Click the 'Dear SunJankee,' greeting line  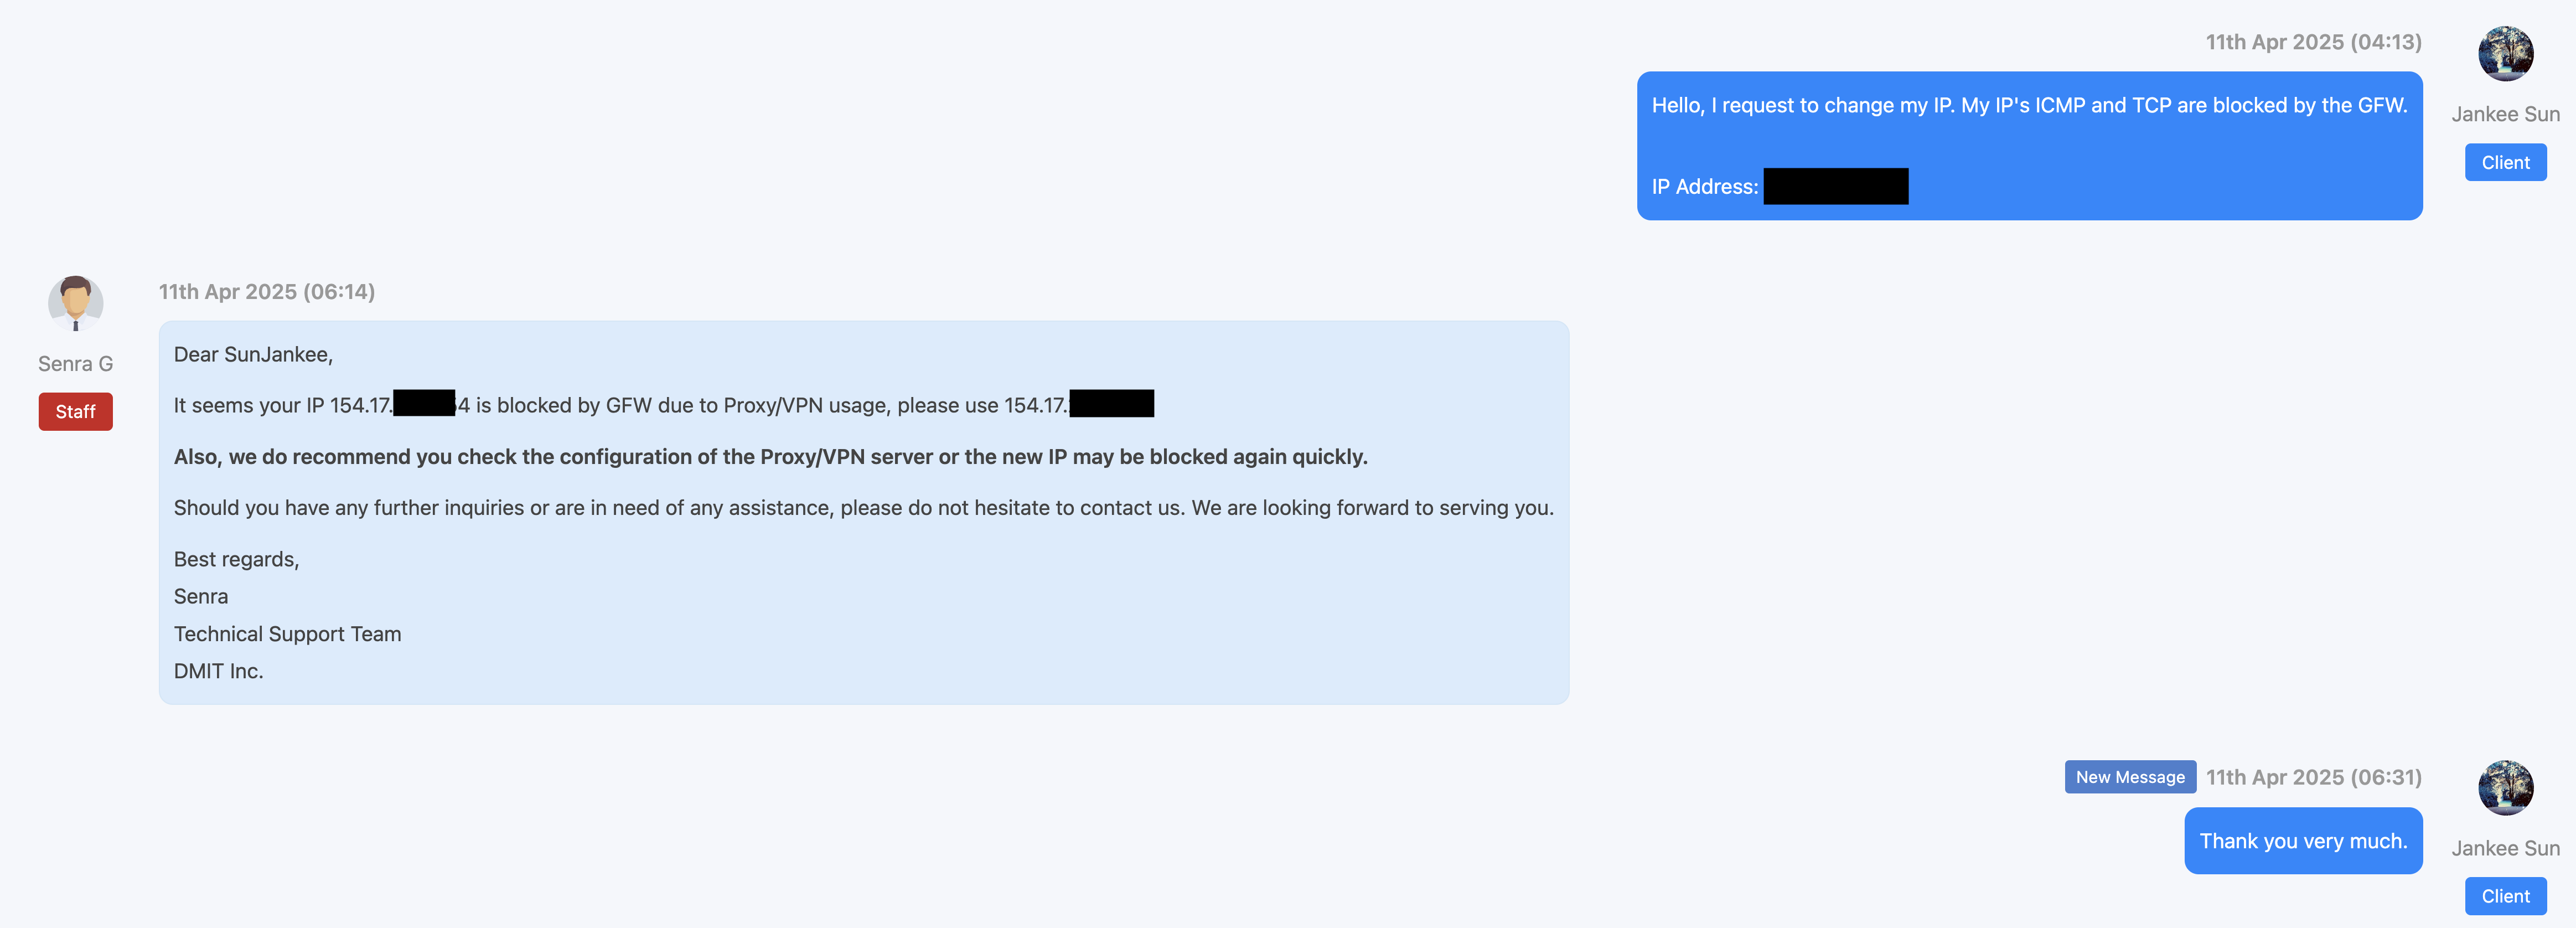click(253, 355)
